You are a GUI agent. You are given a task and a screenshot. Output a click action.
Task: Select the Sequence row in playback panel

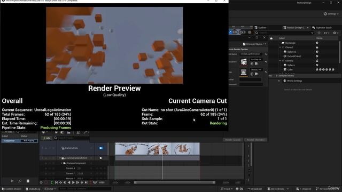19,141
